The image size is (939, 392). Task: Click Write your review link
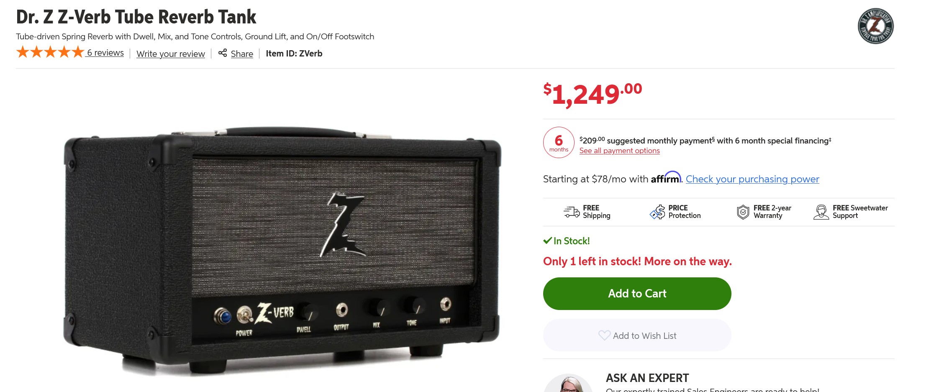(171, 54)
